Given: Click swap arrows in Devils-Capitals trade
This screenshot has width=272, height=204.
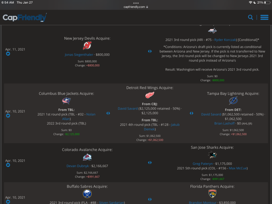Looking at the screenshot, I should (x=150, y=51).
